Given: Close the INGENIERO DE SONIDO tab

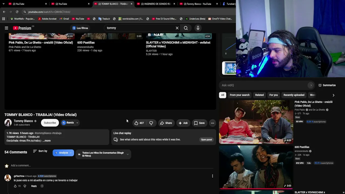Looking at the screenshot, I should pos(174,4).
